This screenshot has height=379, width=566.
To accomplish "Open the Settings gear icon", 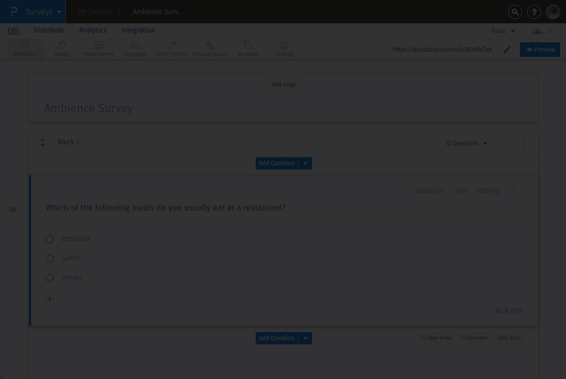I will pos(284,45).
